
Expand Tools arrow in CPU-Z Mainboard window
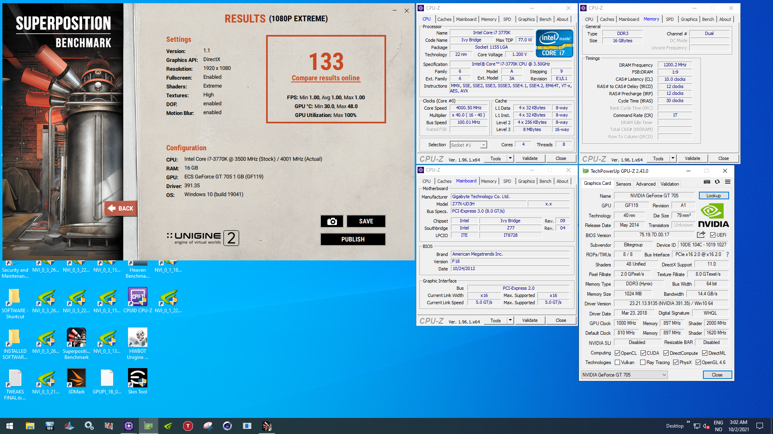510,320
